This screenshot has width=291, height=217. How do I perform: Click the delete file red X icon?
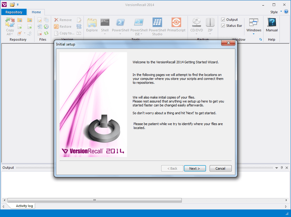tap(40, 33)
